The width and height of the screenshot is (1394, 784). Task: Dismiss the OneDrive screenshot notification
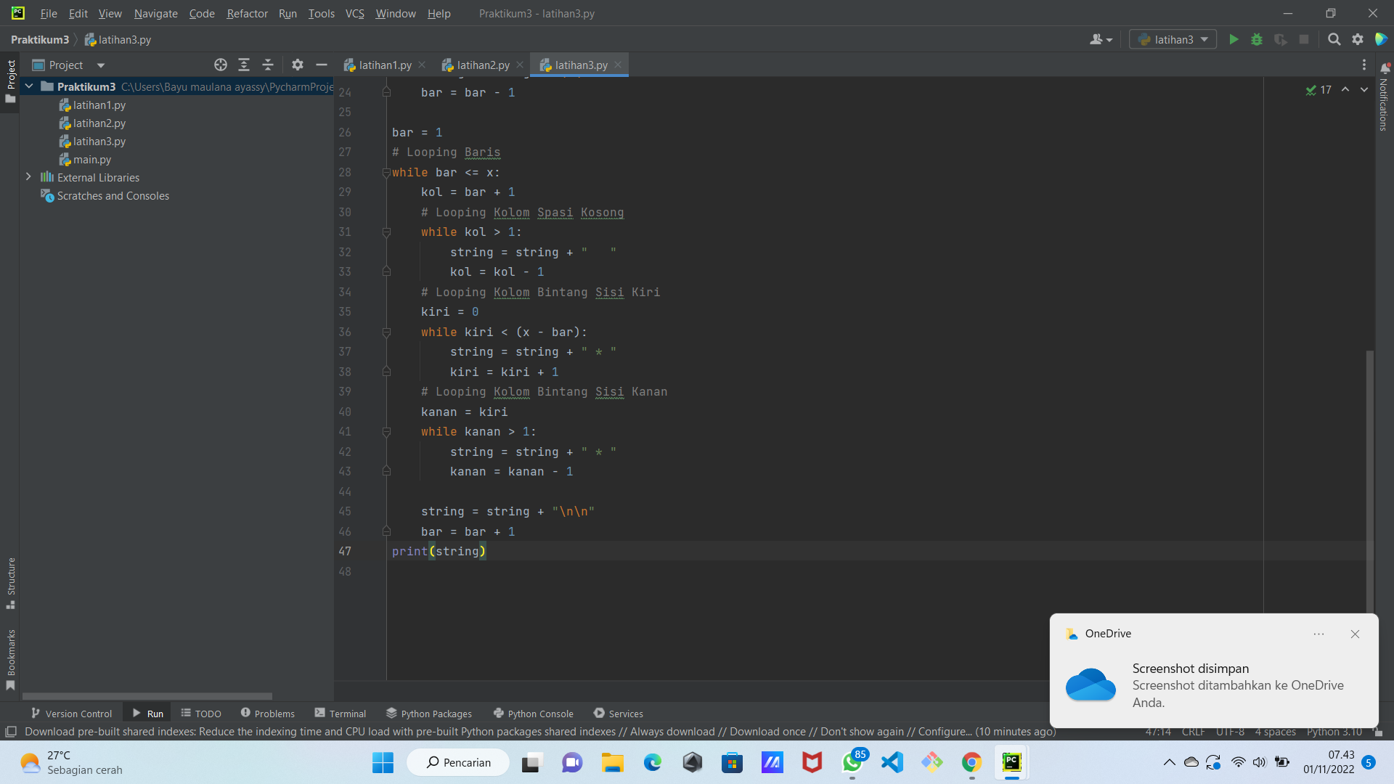(1354, 634)
